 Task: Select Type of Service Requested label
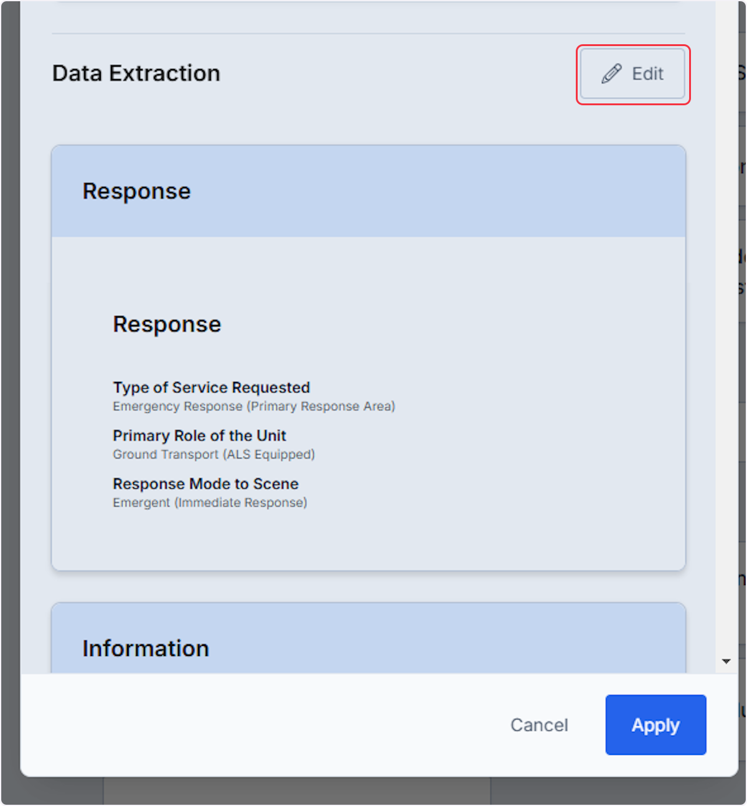[x=212, y=387]
